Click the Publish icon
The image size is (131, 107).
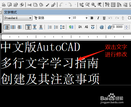[16, 5]
